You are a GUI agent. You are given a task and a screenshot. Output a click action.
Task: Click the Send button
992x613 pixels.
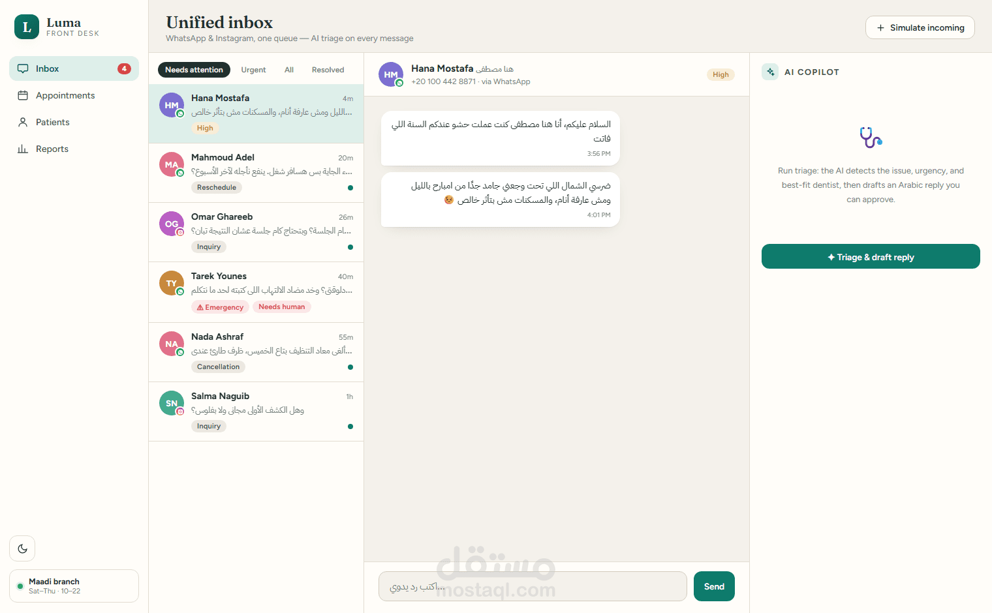(714, 586)
